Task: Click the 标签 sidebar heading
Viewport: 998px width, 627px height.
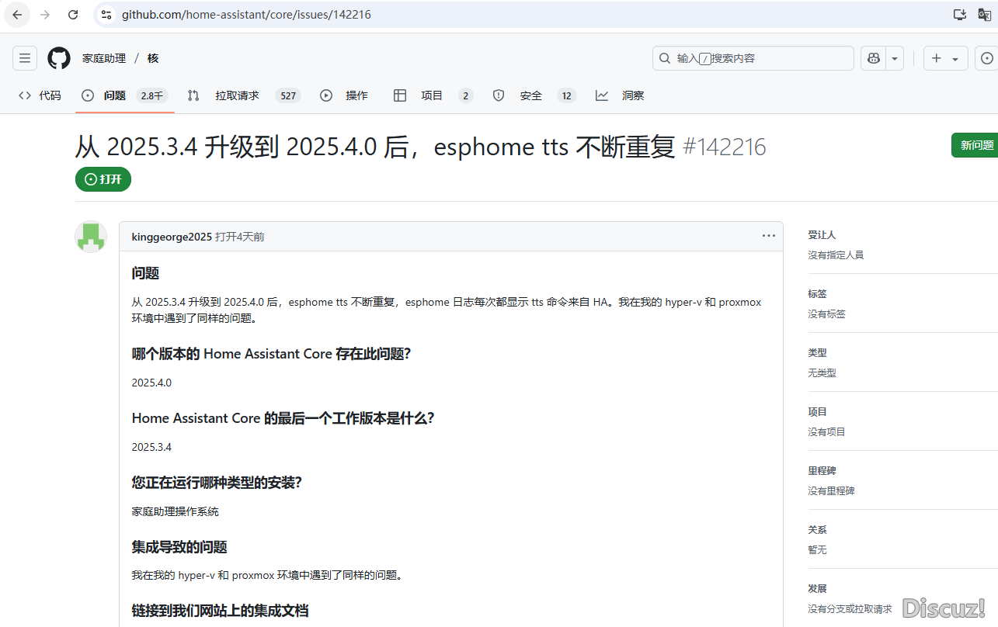Action: 817,293
